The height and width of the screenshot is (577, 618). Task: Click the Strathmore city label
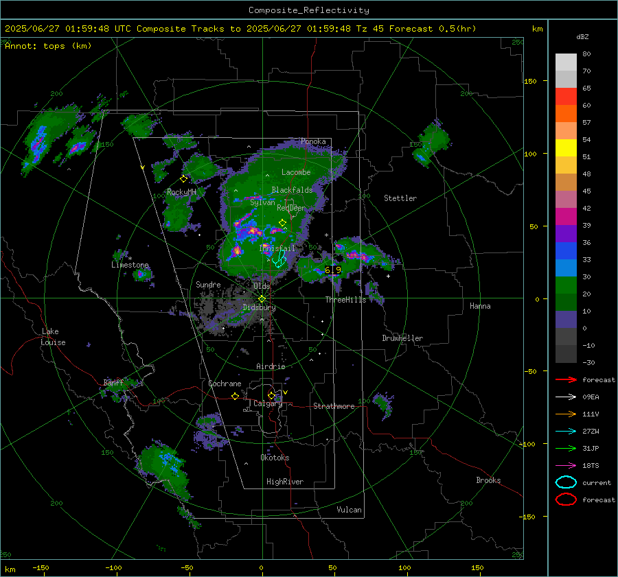(x=334, y=406)
